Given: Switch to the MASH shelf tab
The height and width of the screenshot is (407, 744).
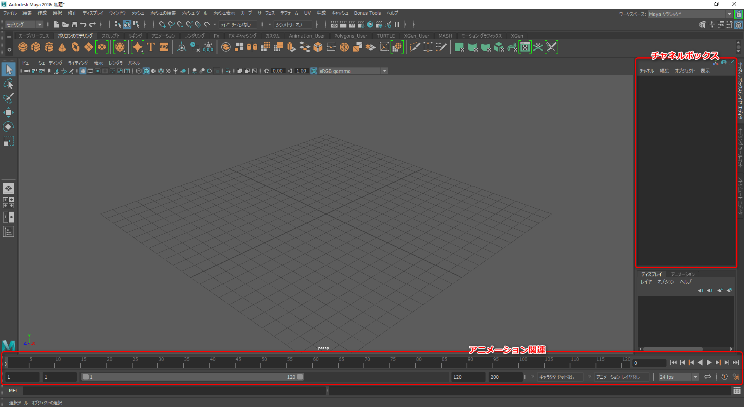Looking at the screenshot, I should point(445,36).
